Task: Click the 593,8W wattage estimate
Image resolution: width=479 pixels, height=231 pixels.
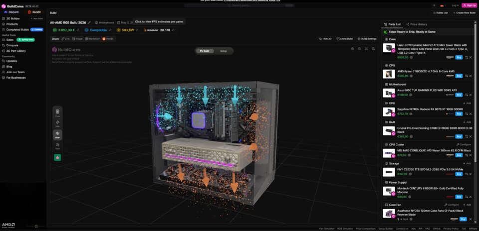Action: point(127,30)
